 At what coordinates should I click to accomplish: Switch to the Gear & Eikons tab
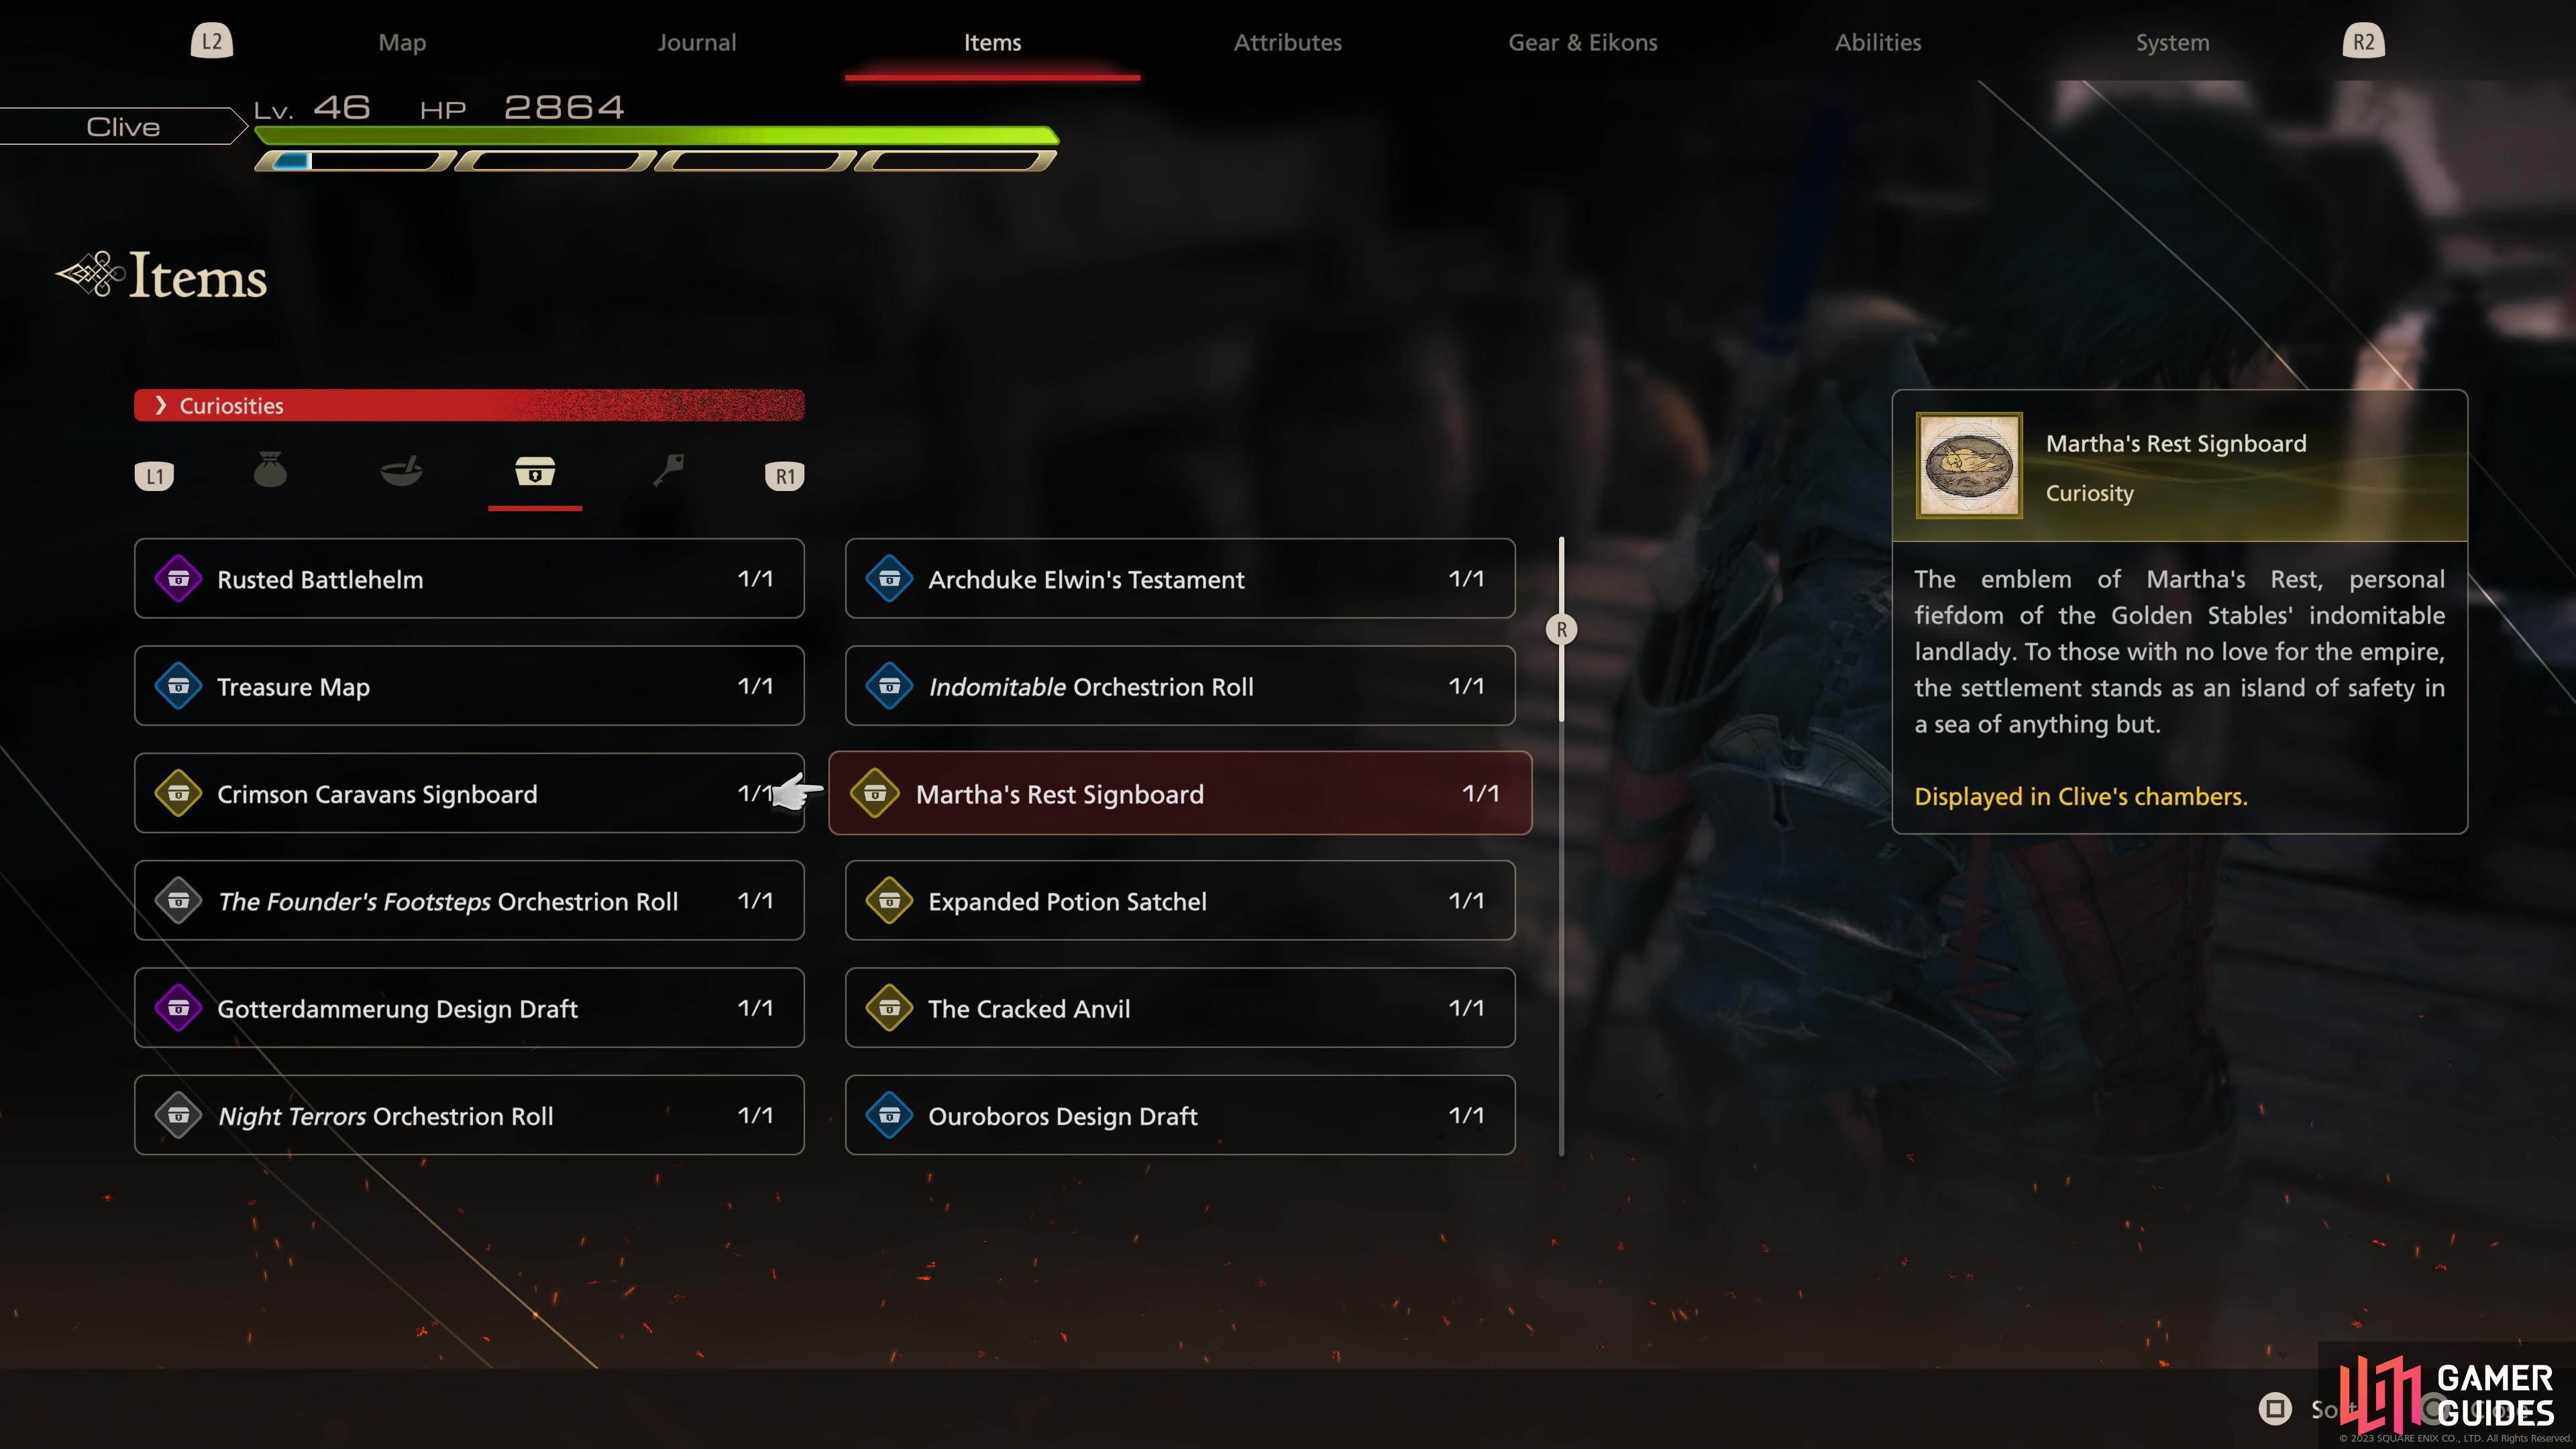coord(1583,42)
